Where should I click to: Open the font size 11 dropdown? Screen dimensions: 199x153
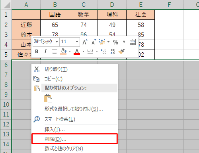point(77,42)
